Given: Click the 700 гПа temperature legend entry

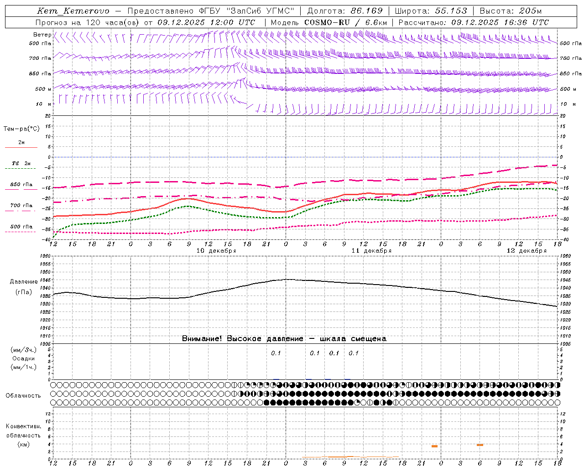Looking at the screenshot, I should [x=21, y=206].
